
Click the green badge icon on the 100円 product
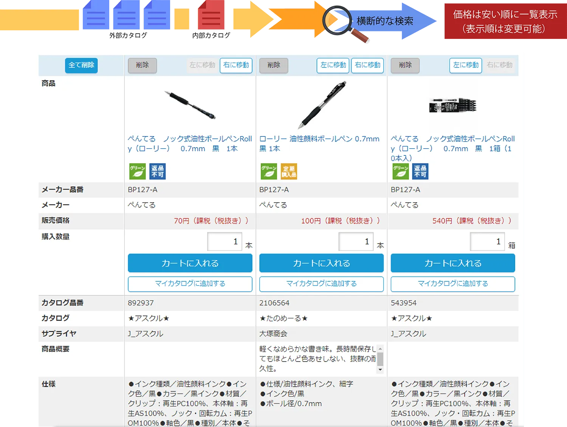(269, 171)
